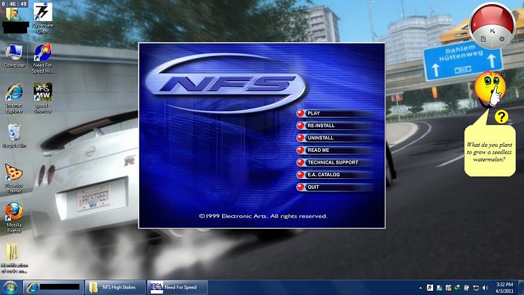524x295 pixels.
Task: Choose UNINSTALL in the NFS launcher
Action: coord(334,138)
